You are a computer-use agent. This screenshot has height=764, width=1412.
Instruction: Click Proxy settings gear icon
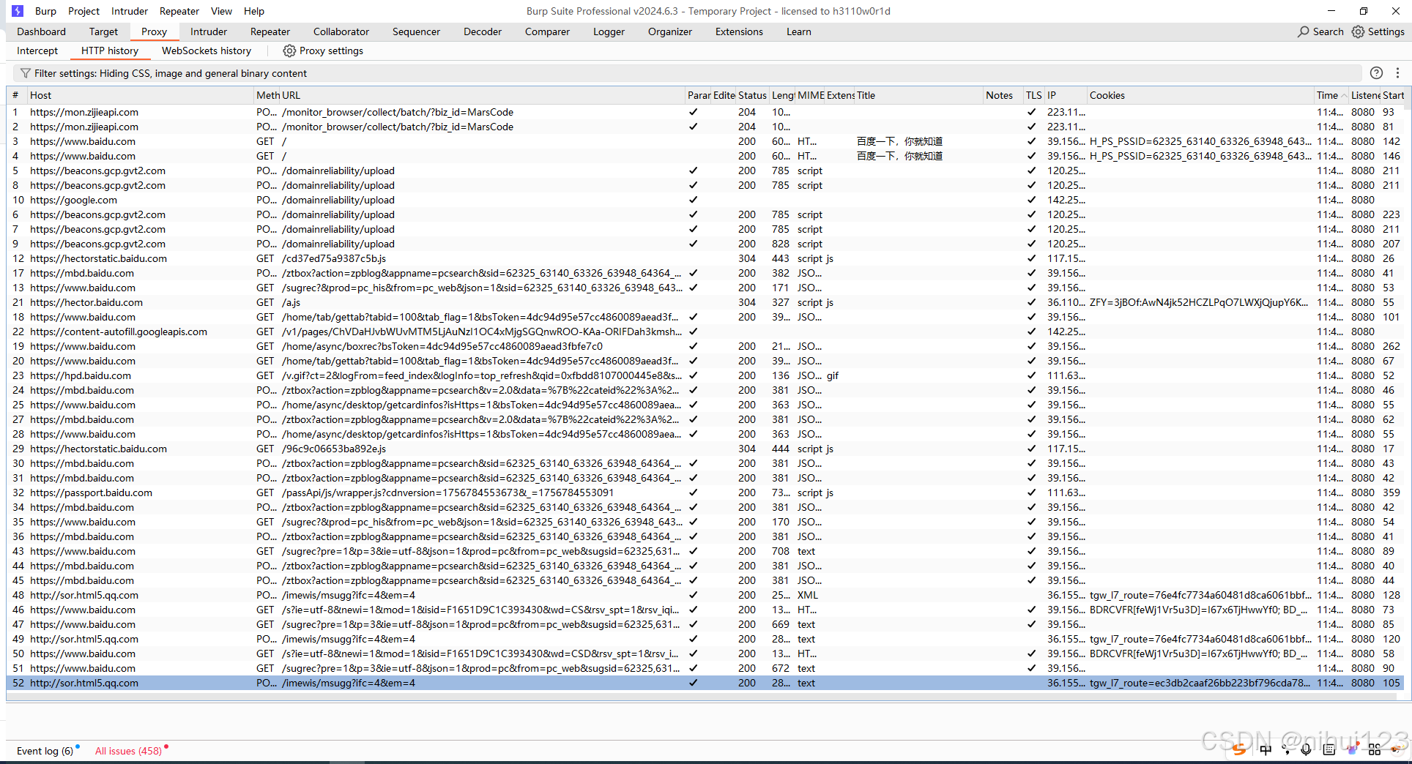(289, 50)
